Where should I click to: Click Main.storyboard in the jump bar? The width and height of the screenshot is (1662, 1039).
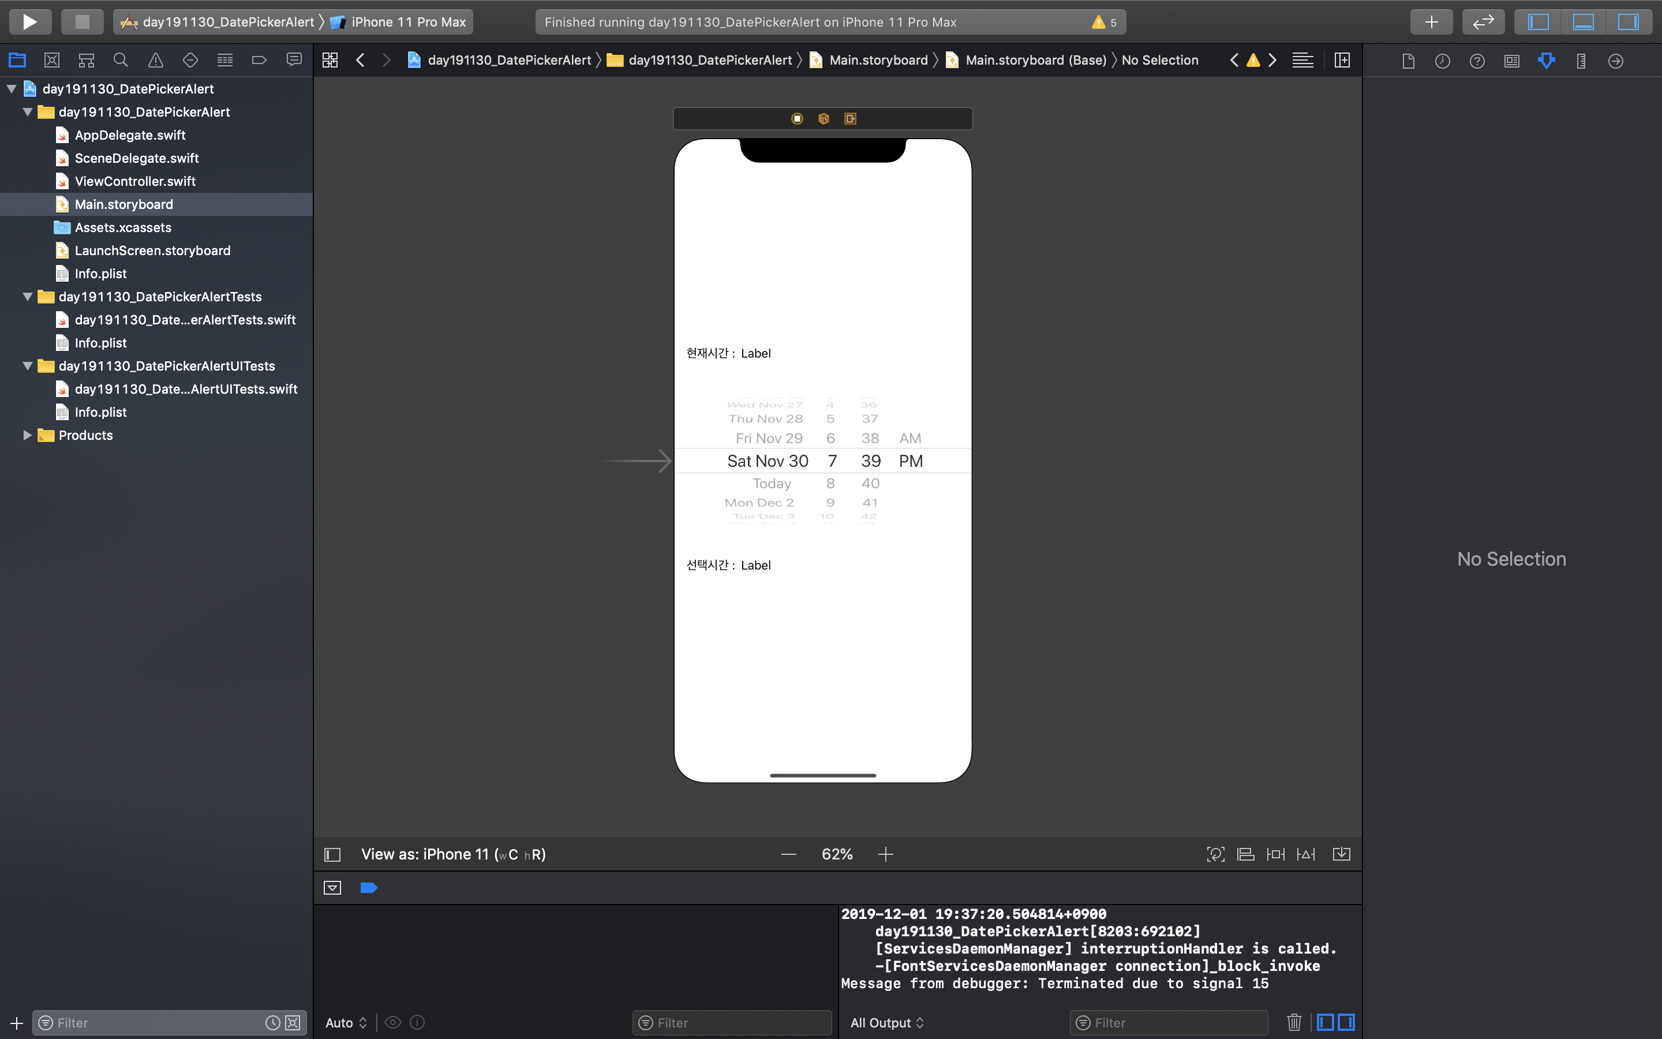pos(878,61)
